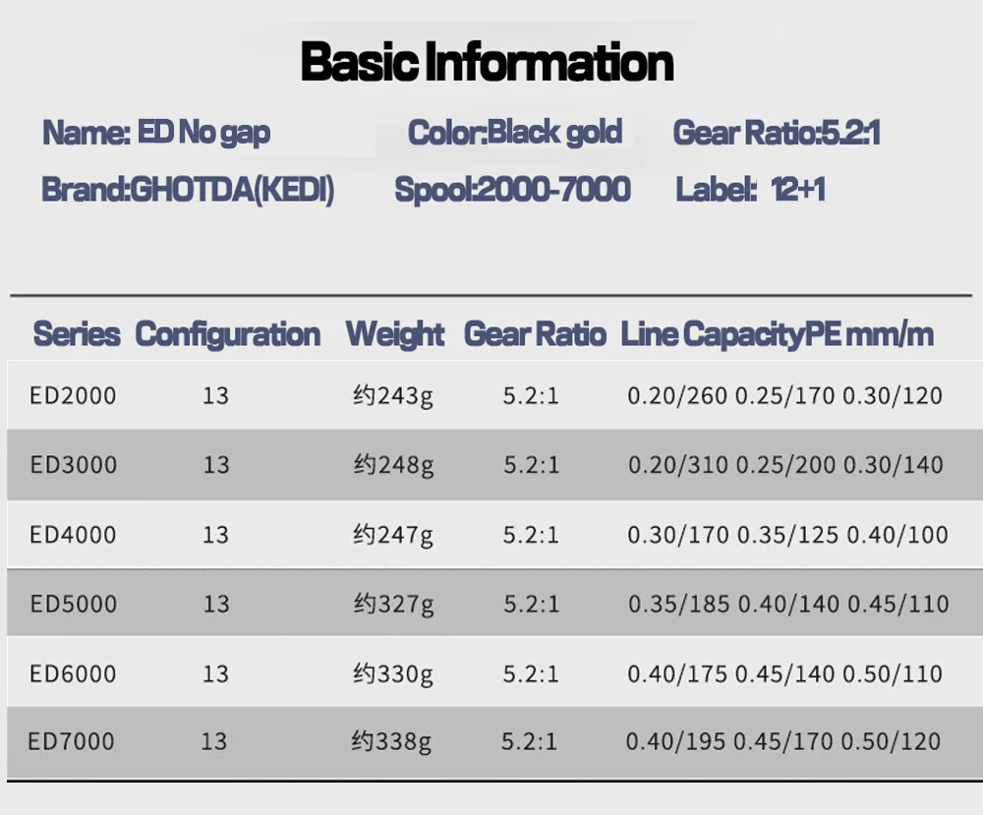
Task: Select the Spool: 2000-7000 label
Action: pos(512,189)
